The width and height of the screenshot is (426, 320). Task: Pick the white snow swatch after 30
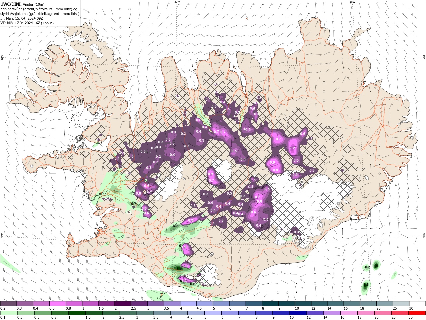coord(418,303)
